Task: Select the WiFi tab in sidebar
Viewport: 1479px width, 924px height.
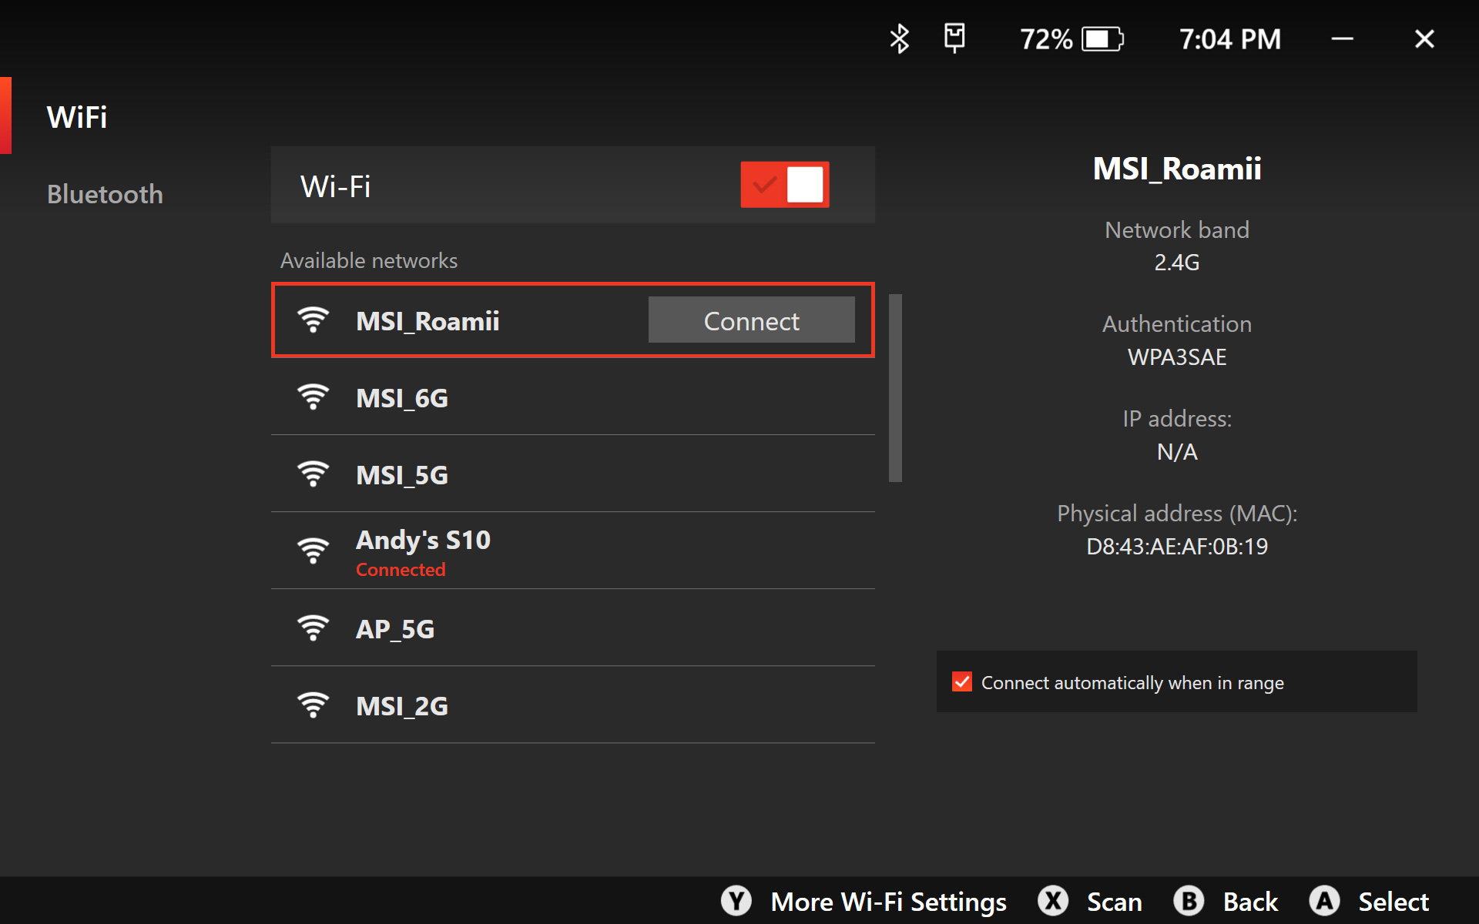Action: point(77,117)
